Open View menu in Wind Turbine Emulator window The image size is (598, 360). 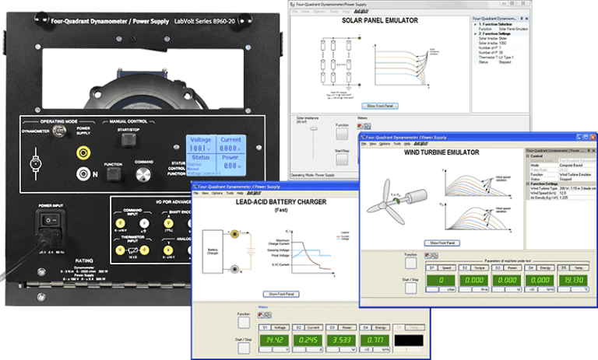pyautogui.click(x=373, y=144)
